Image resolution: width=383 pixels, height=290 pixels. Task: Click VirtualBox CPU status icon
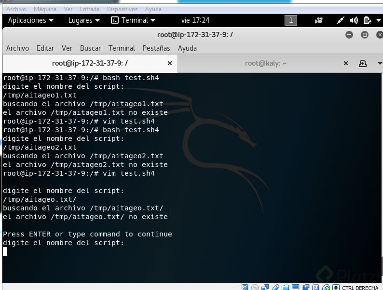pos(315,287)
